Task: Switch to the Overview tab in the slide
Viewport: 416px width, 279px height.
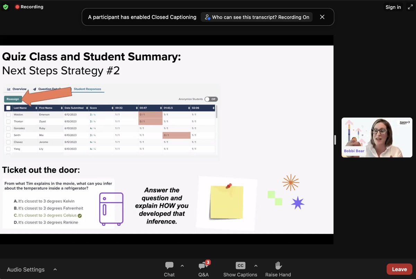Action: pyautogui.click(x=17, y=89)
